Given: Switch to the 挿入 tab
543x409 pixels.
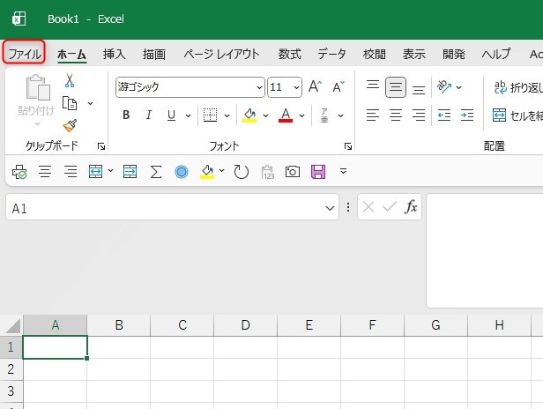Looking at the screenshot, I should (x=115, y=54).
